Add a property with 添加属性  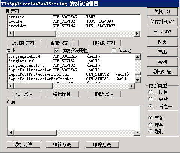(24, 94)
